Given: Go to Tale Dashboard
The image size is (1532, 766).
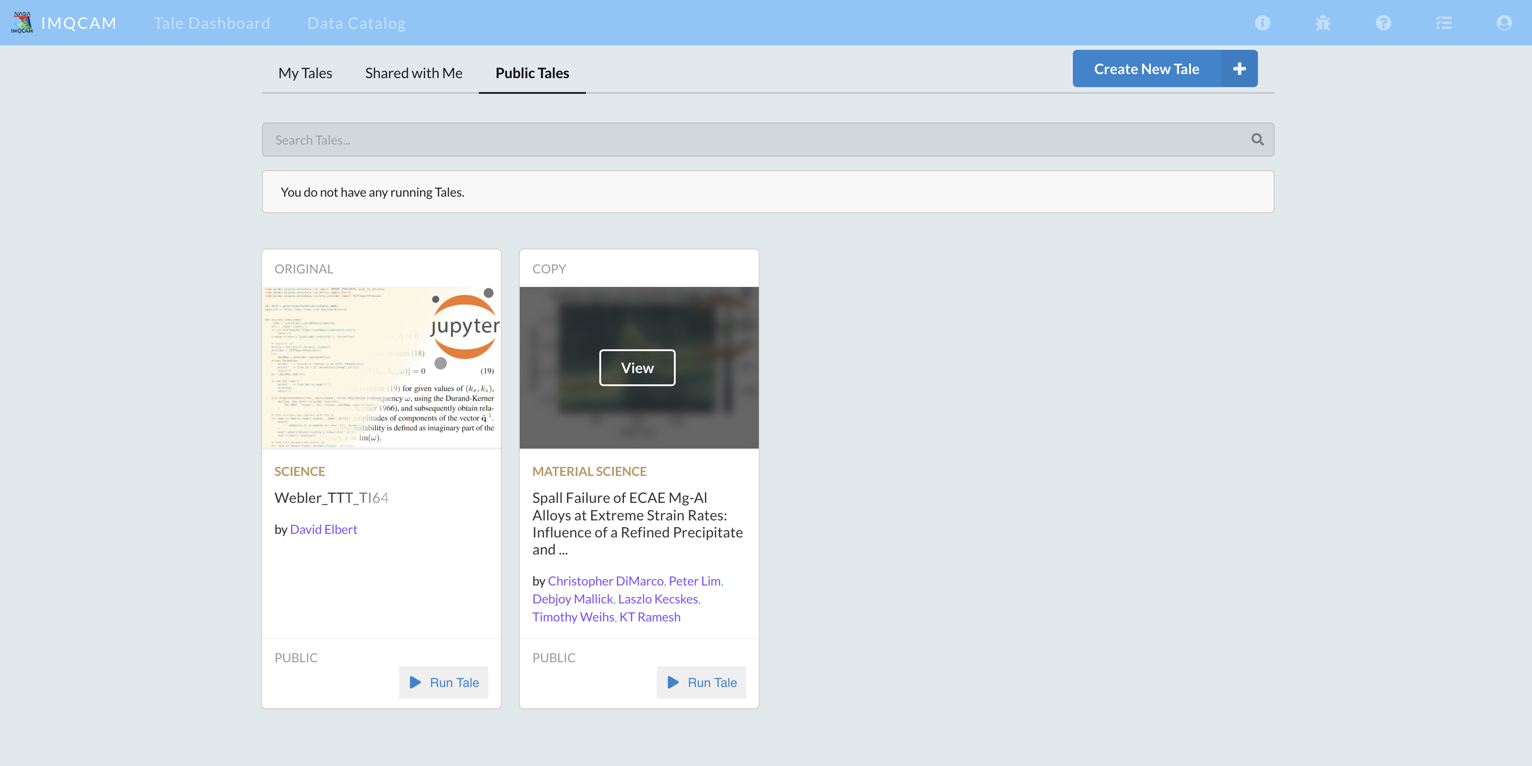Looking at the screenshot, I should pyautogui.click(x=212, y=23).
